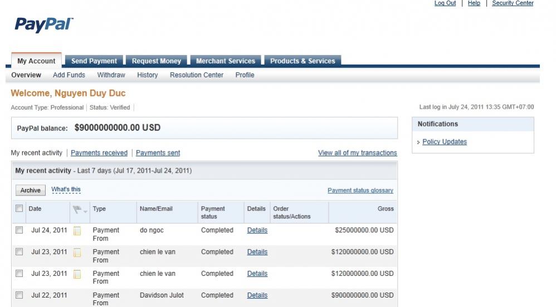The image size is (556, 307).
Task: Click the amount $900000000.00 USD
Action: point(362,295)
